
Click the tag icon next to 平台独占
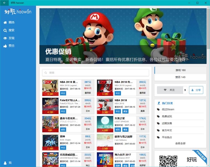[x=158, y=137]
